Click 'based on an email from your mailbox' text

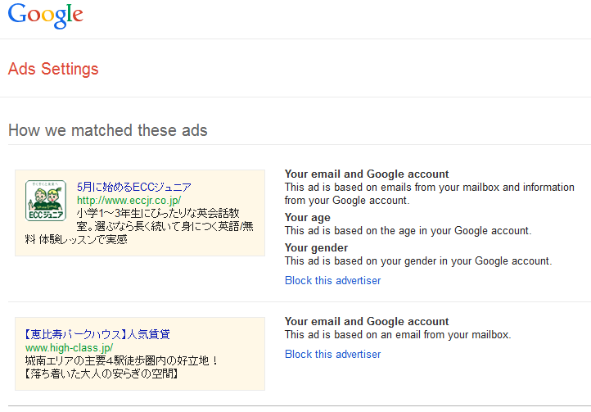(397, 334)
